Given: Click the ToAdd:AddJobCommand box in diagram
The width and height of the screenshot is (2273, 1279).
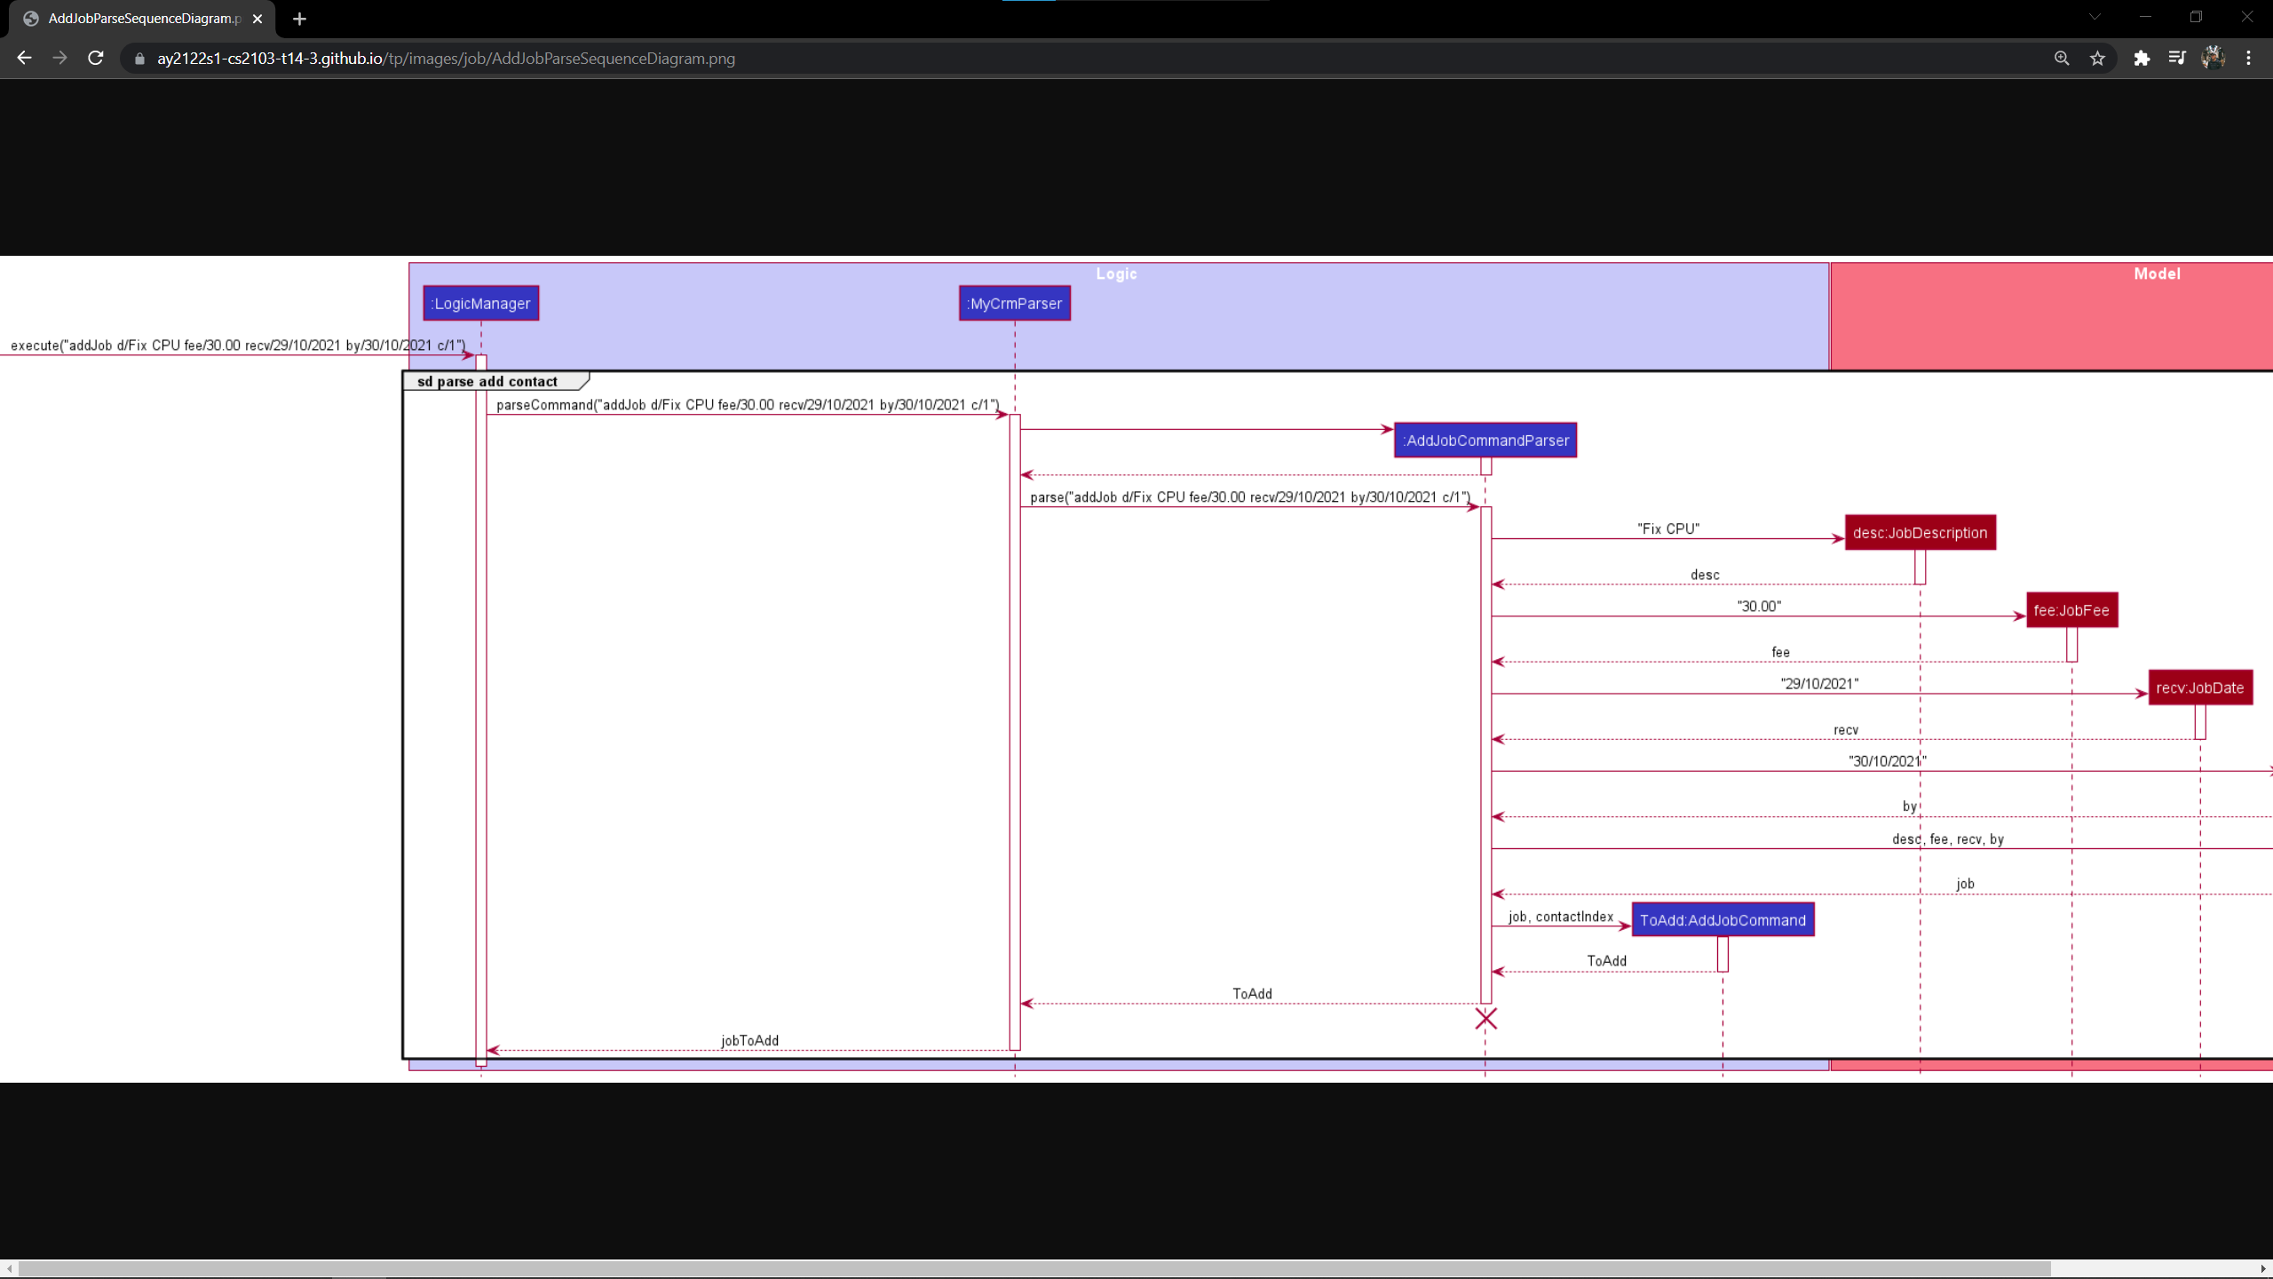Looking at the screenshot, I should 1723,920.
